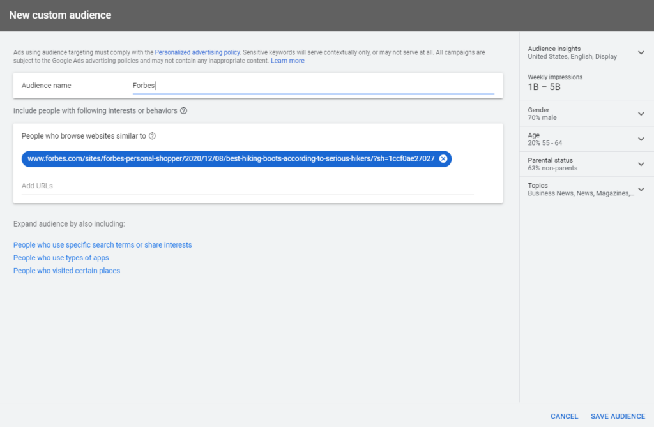Expand the Audience insights section
This screenshot has width=654, height=427.
point(641,52)
